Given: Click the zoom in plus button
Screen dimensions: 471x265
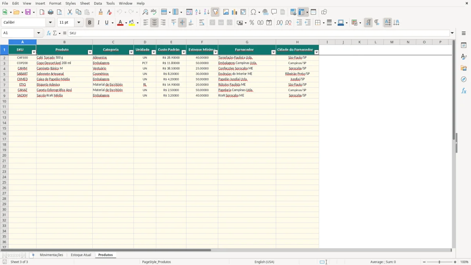Looking at the screenshot, I should point(455,262).
